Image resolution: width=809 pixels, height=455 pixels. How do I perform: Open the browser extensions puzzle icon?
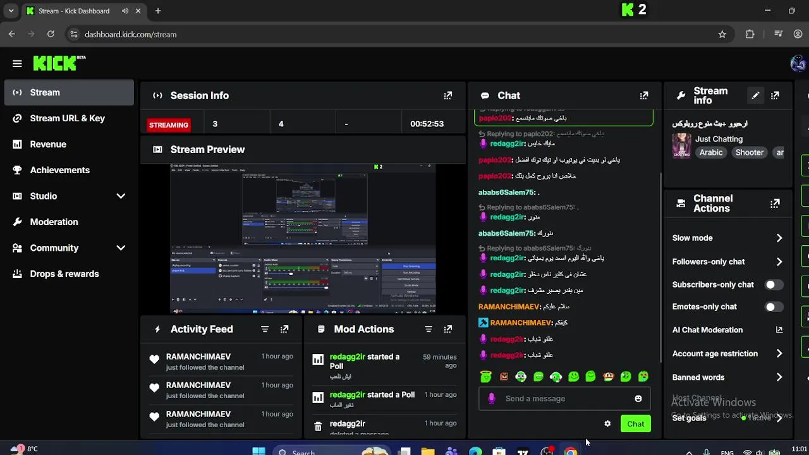pos(750,34)
